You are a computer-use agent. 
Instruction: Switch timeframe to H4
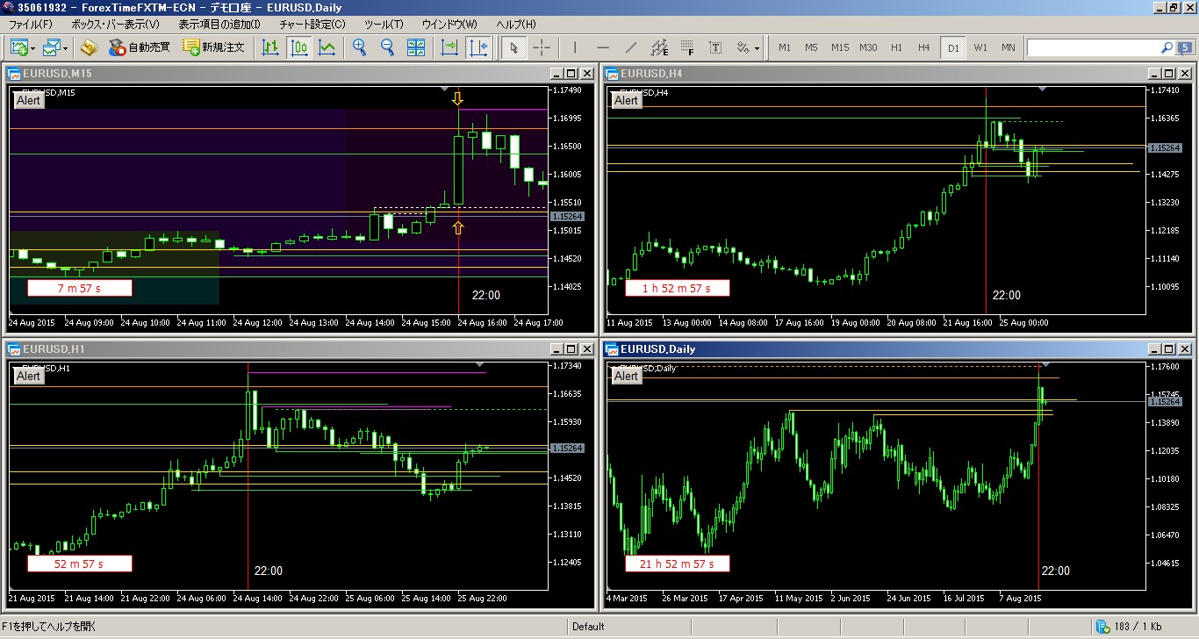pos(923,47)
